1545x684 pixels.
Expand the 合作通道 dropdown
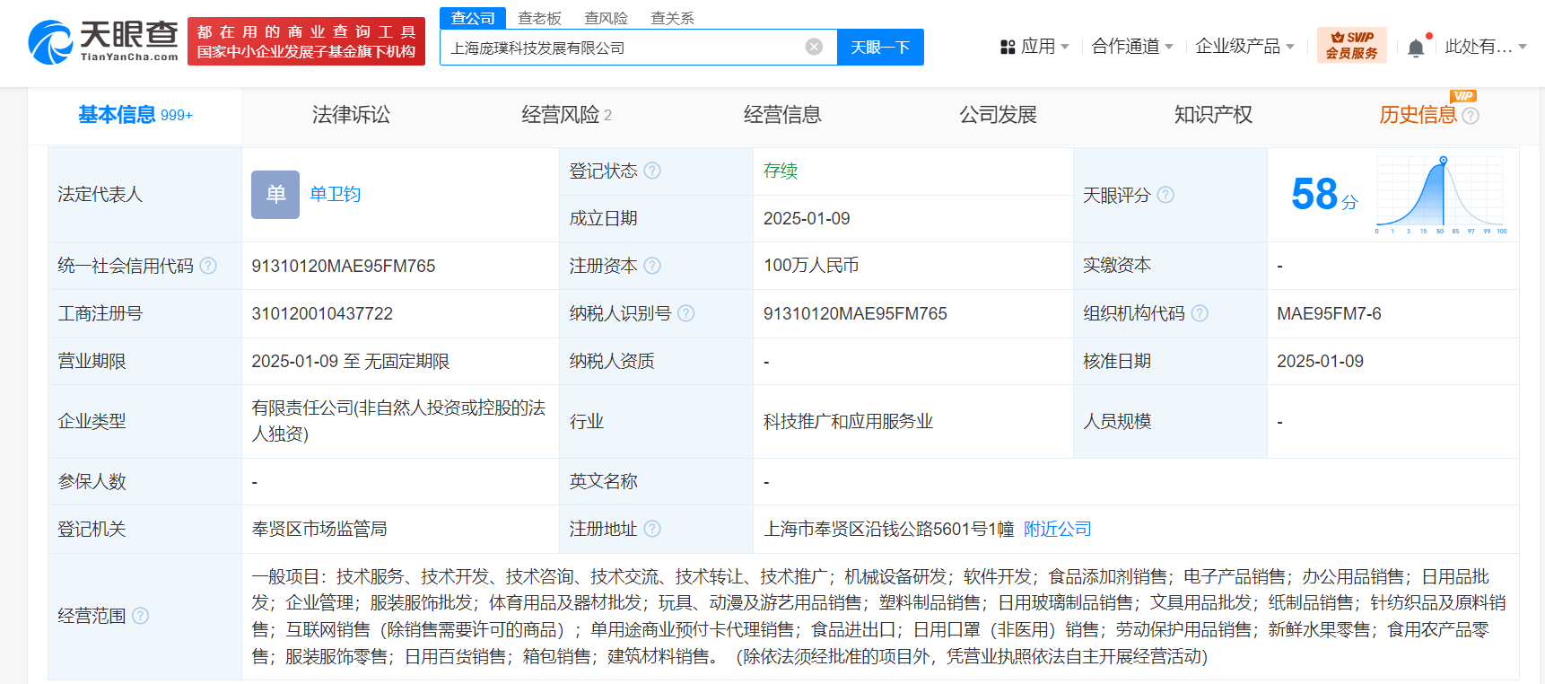tap(1131, 47)
